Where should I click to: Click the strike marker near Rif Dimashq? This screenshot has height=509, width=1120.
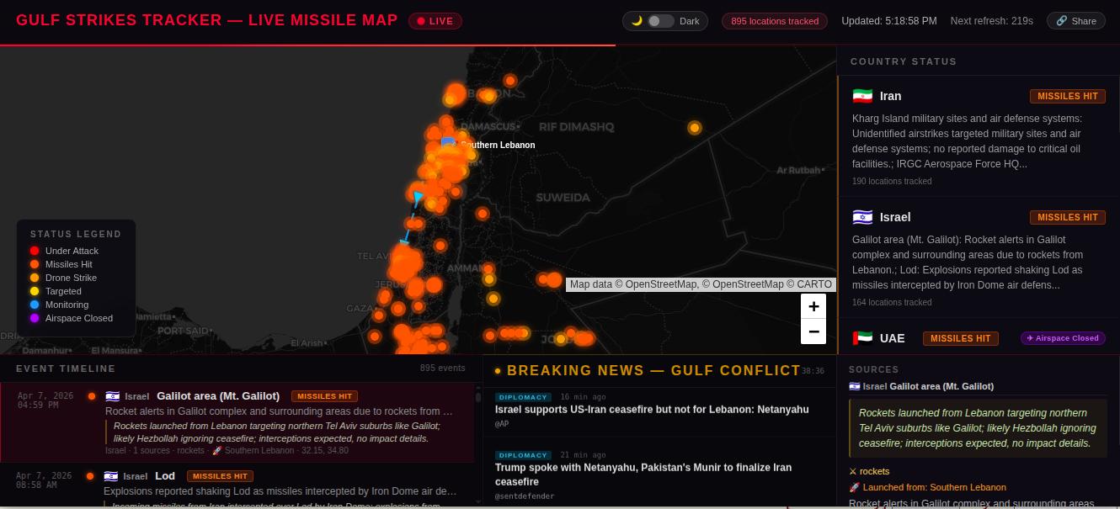pyautogui.click(x=695, y=128)
